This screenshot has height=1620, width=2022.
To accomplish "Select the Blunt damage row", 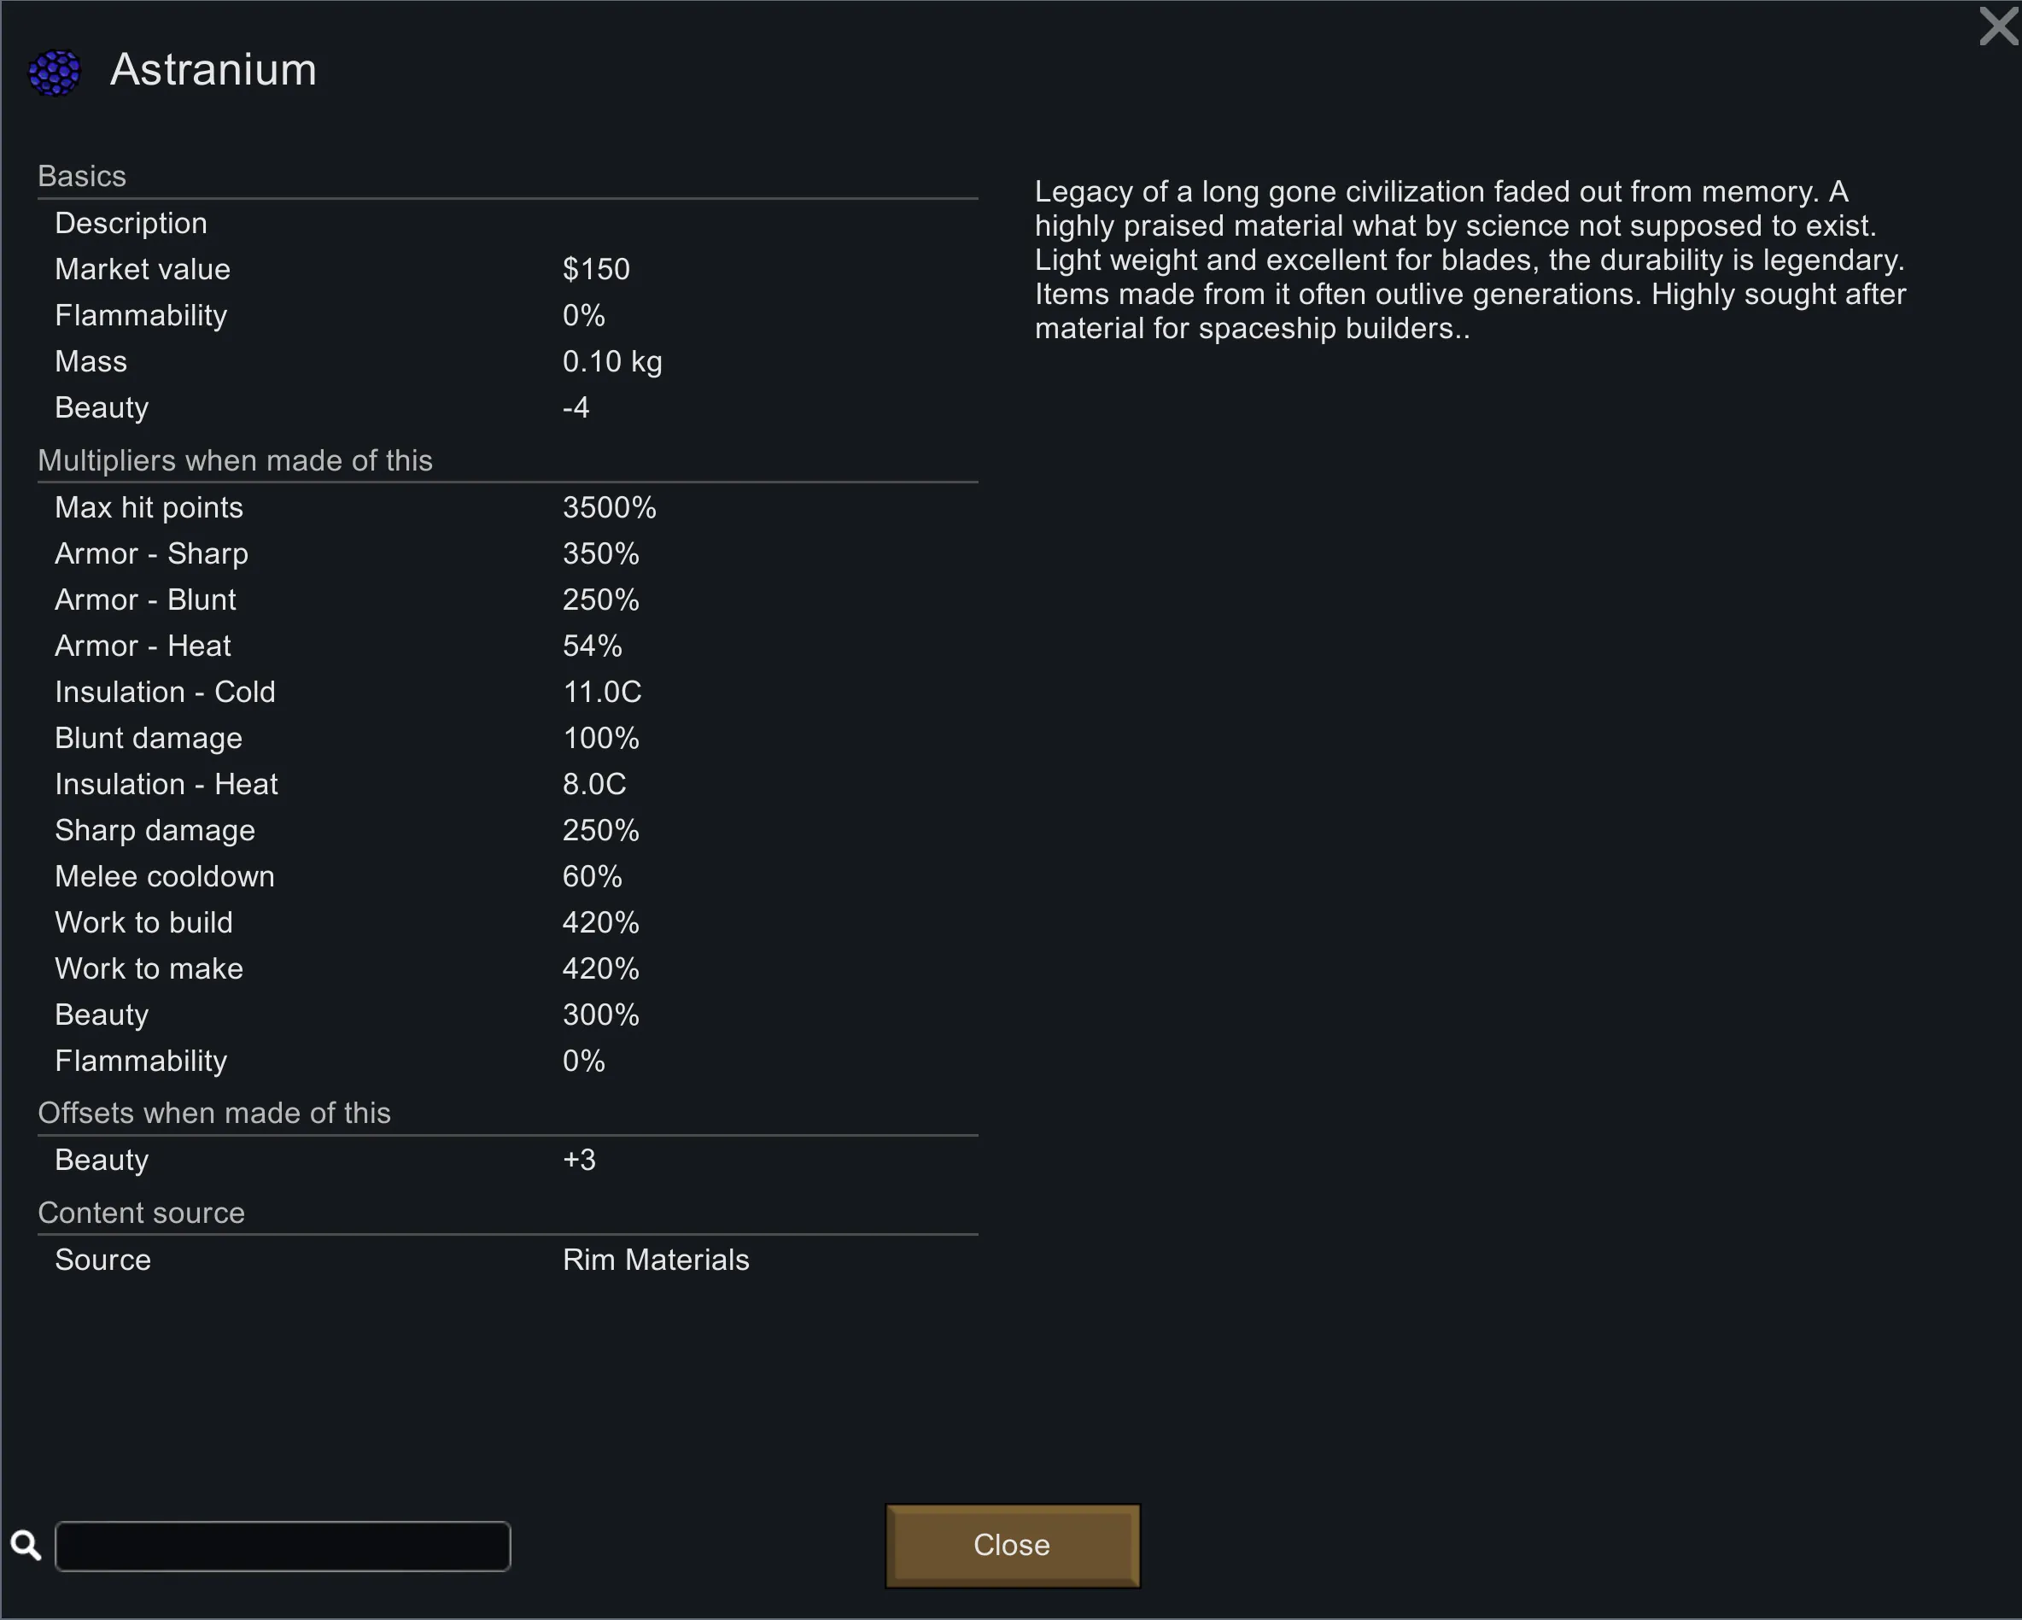I will [506, 738].
